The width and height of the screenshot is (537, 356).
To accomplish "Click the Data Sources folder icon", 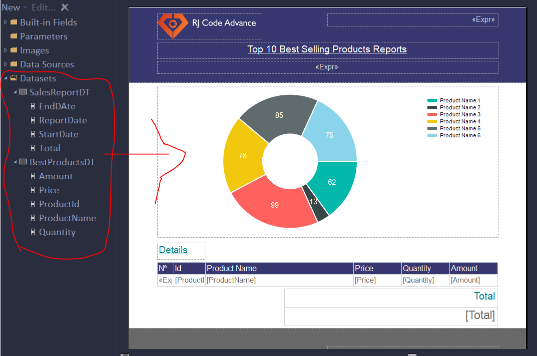I will click(14, 64).
